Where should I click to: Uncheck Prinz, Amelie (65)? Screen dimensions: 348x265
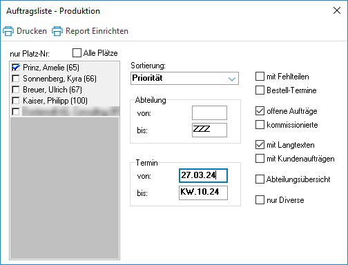tap(16, 68)
